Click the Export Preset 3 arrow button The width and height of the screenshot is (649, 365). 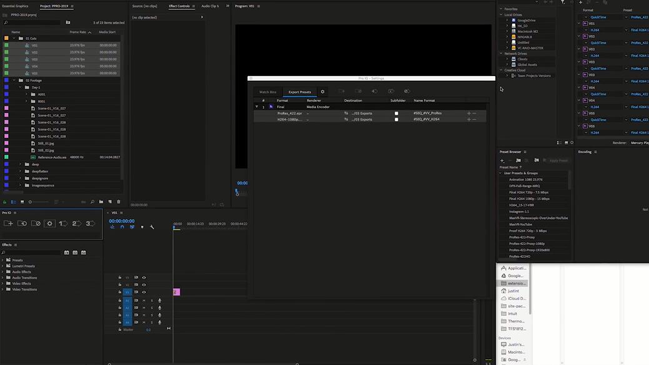coord(91,223)
